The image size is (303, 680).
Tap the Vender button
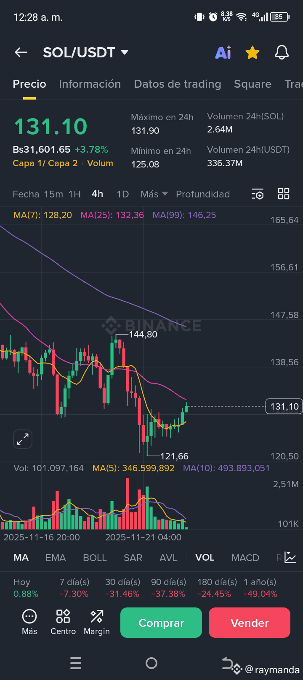(x=250, y=623)
